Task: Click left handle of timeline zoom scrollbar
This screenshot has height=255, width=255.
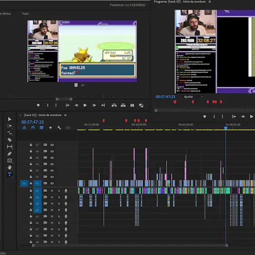Action: pos(33,245)
